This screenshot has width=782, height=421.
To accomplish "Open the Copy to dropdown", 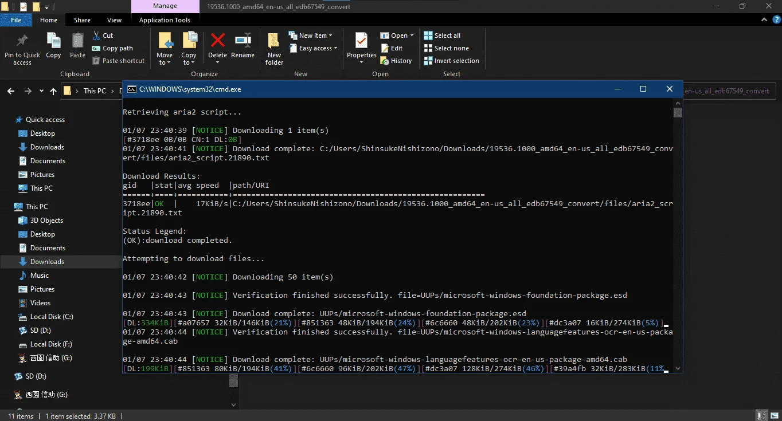I will click(x=189, y=59).
